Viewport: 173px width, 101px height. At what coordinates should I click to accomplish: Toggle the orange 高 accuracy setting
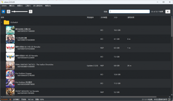(10, 99)
